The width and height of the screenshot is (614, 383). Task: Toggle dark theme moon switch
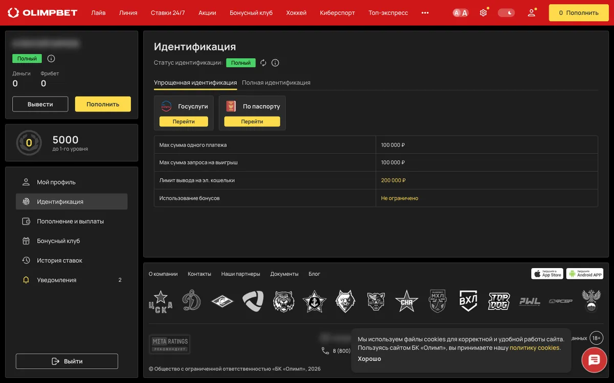507,13
